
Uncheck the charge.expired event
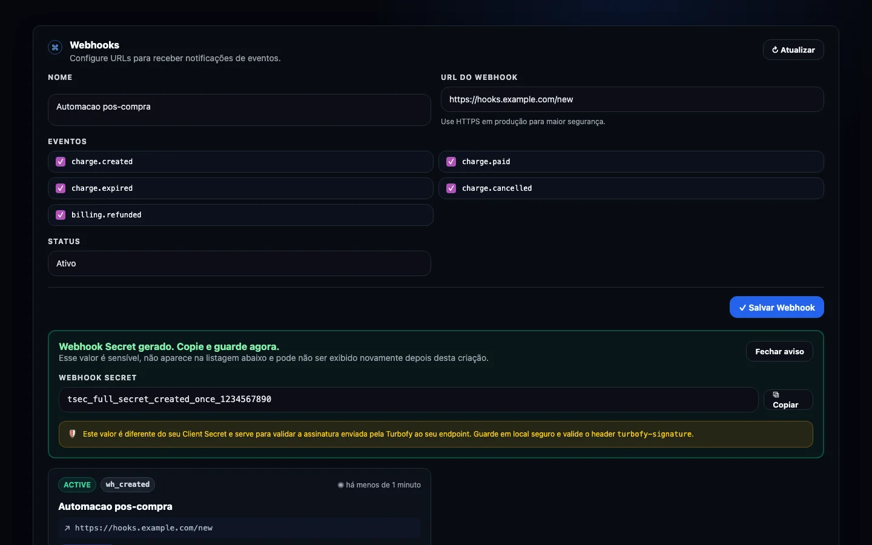click(61, 188)
